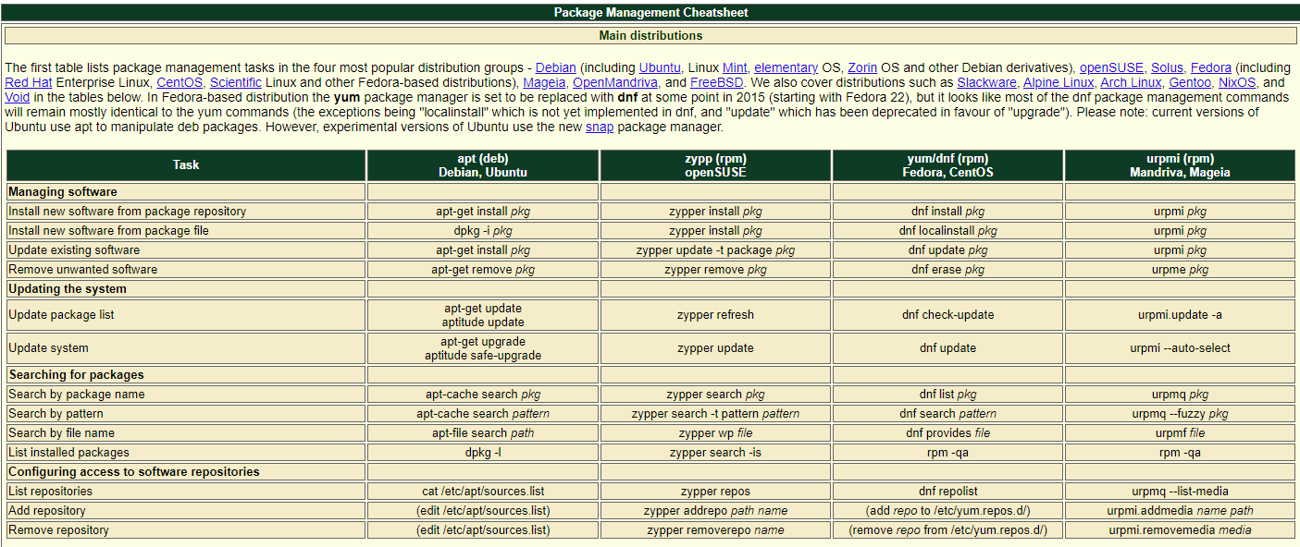Click the Mint distribution link

point(735,67)
